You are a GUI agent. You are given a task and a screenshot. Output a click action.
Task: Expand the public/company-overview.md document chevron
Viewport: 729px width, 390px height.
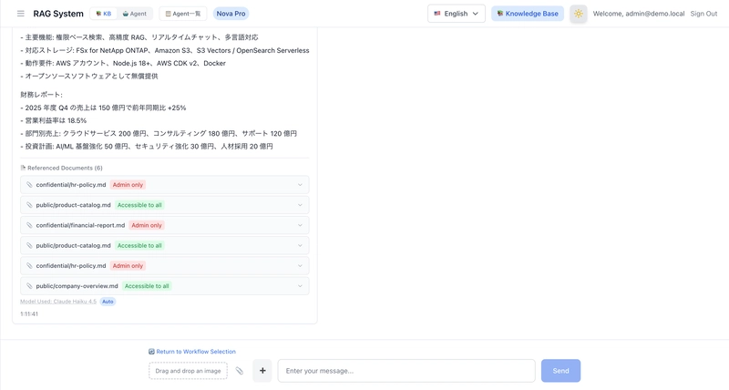(300, 286)
